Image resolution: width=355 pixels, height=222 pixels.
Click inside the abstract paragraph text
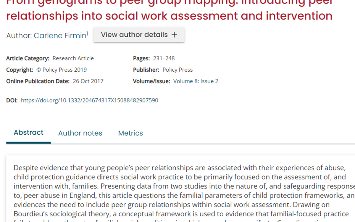coord(177,186)
